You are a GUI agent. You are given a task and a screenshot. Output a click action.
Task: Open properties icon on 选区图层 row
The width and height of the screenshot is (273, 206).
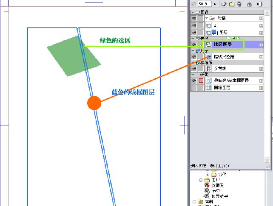coord(261,45)
